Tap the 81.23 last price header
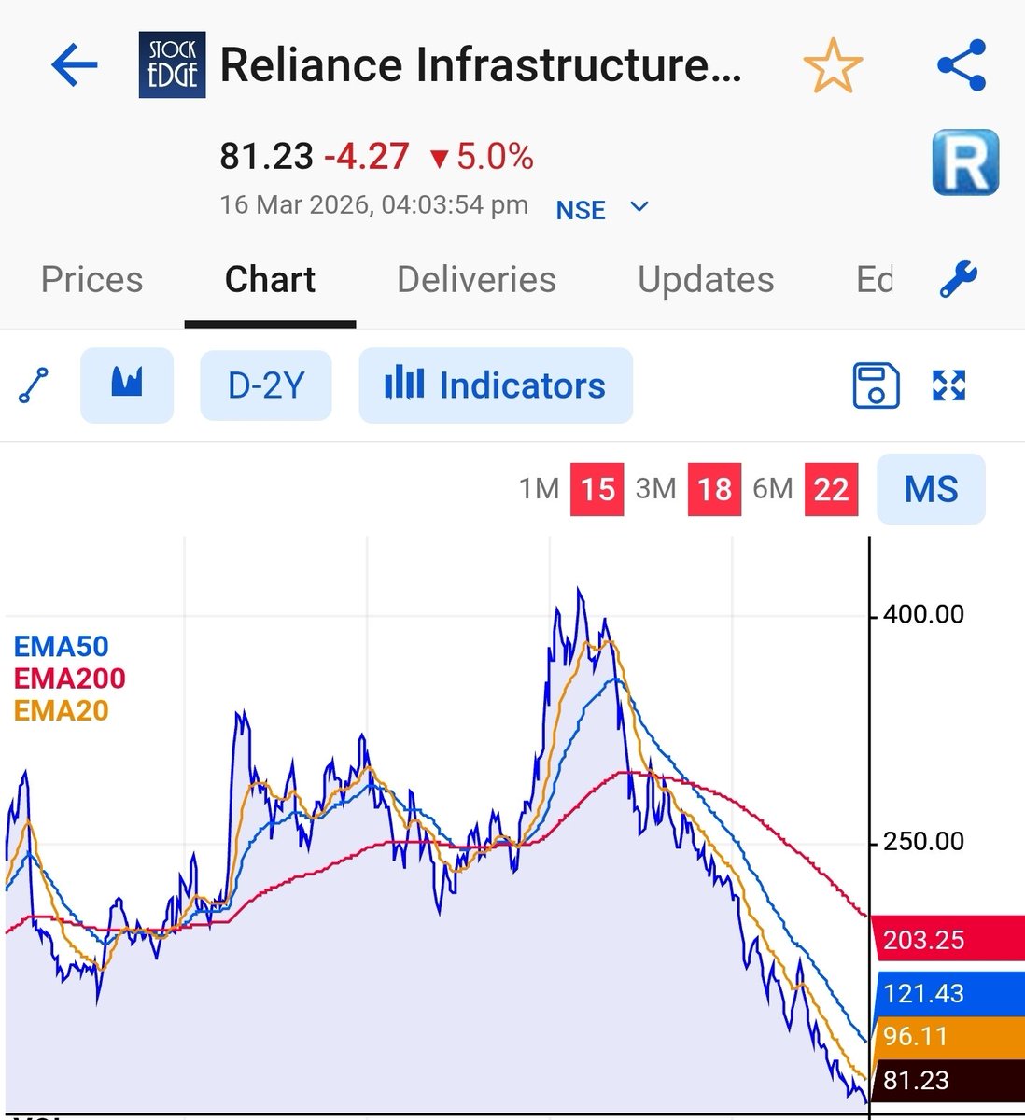 [x=266, y=157]
